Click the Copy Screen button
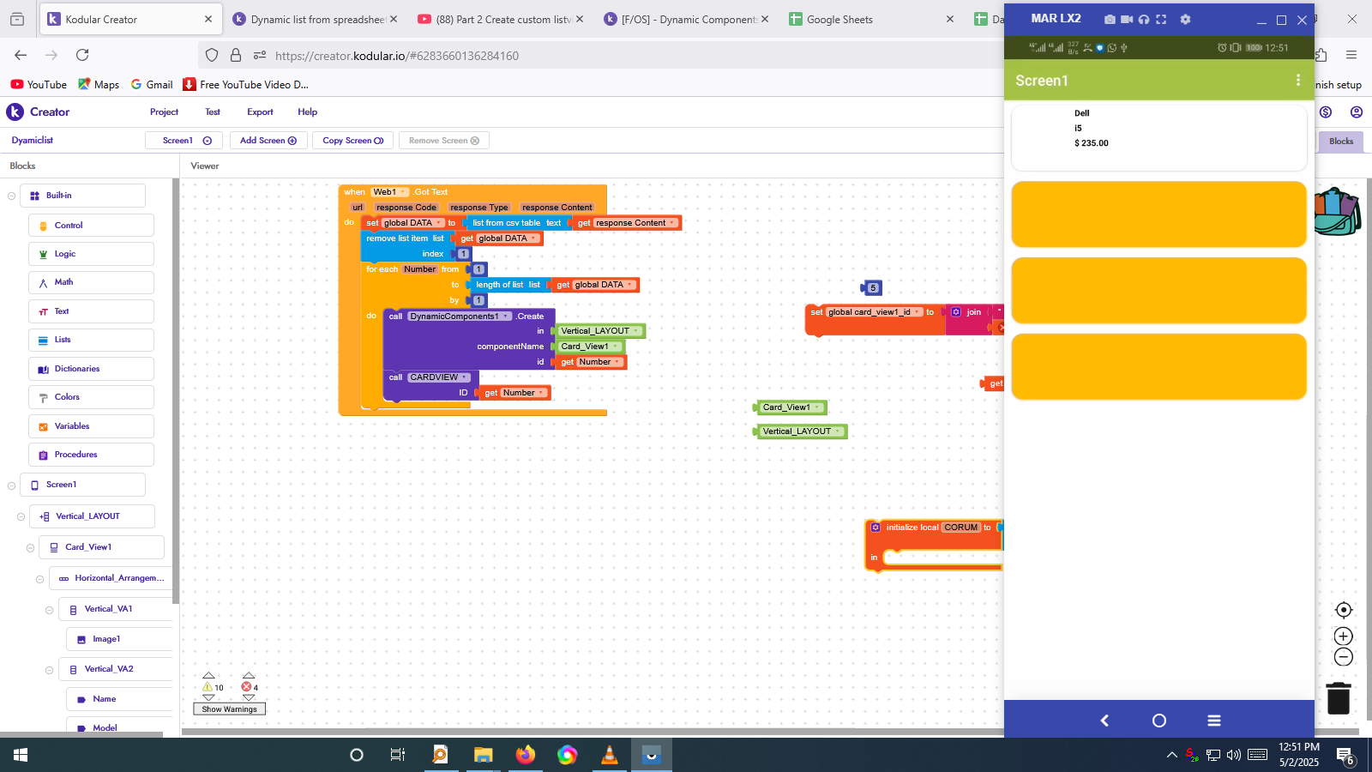This screenshot has width=1372, height=772. point(353,141)
